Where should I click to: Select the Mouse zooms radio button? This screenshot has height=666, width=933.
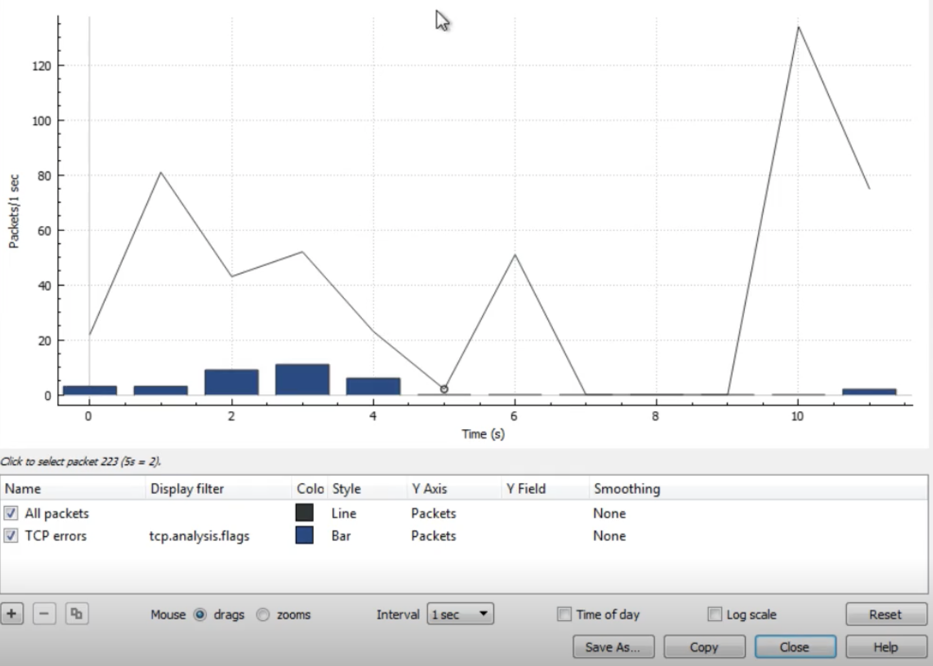tap(263, 614)
